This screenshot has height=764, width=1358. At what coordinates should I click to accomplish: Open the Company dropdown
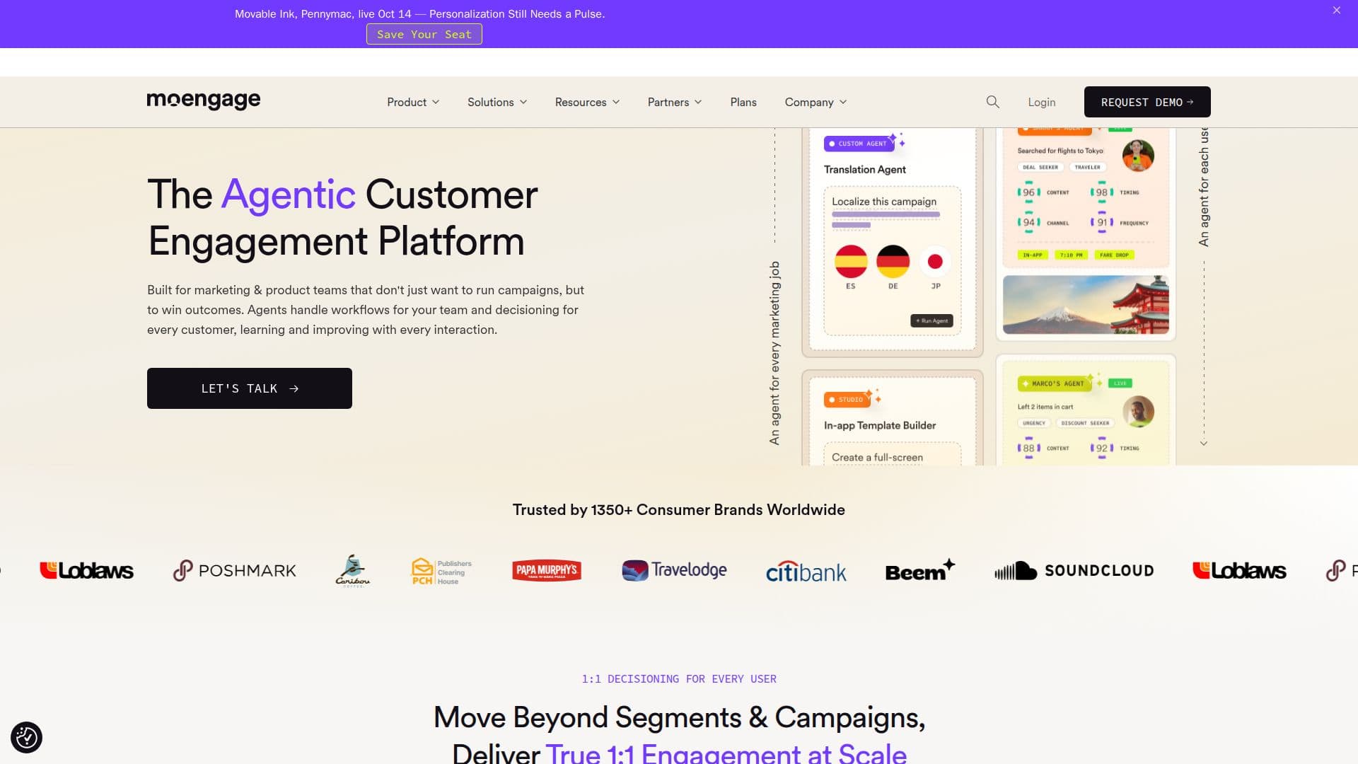pyautogui.click(x=816, y=102)
